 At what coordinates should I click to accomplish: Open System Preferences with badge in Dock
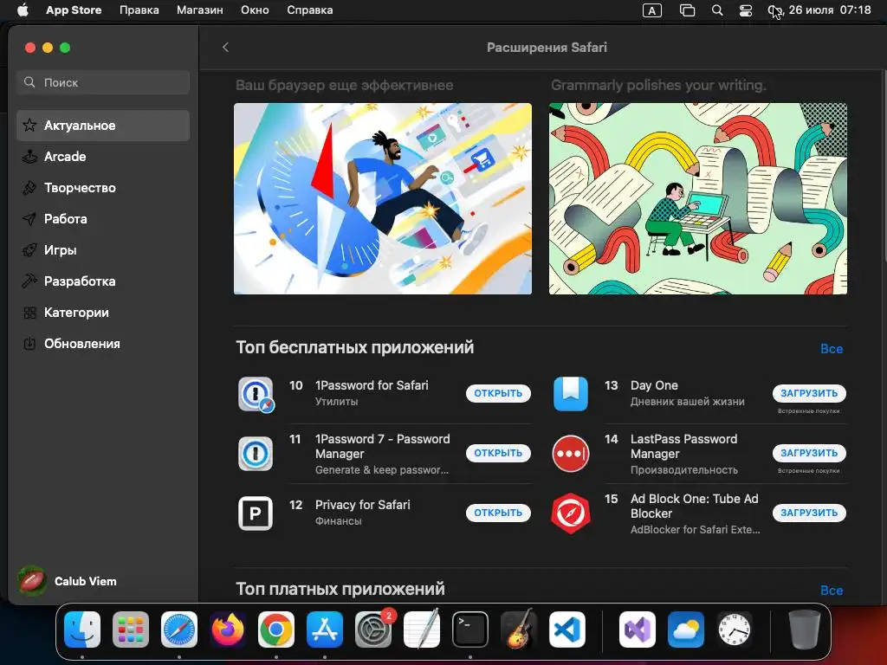373,629
